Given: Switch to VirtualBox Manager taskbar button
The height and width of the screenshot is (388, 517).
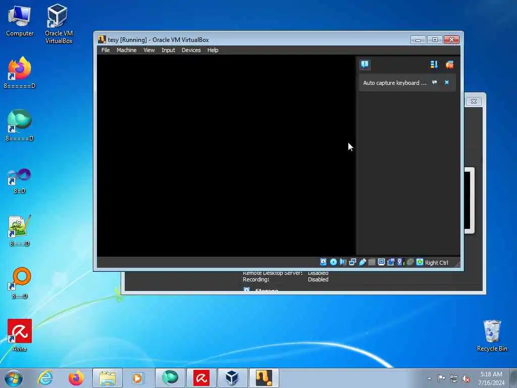Looking at the screenshot, I should pos(232,378).
